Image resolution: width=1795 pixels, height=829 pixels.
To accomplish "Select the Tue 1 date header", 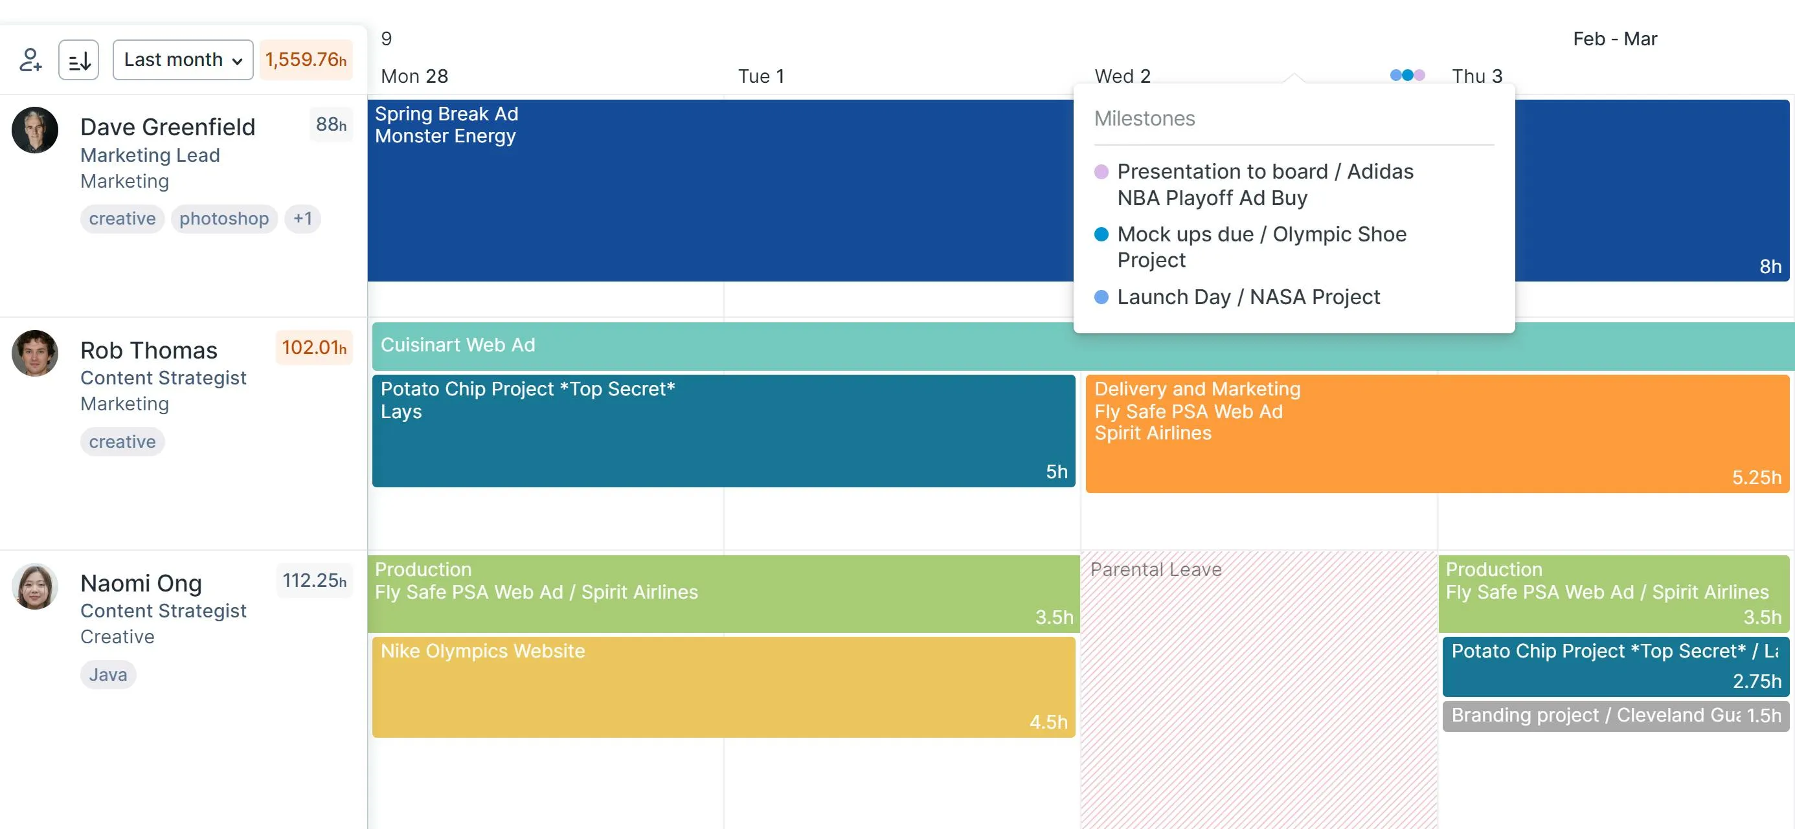I will [x=761, y=76].
